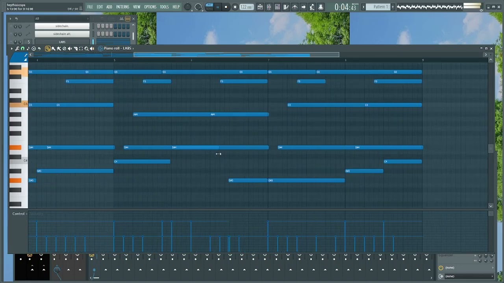Screen dimensions: 504x283
Task: Click the piano roll horizontal scrollbar thumb
Action: click(x=236, y=55)
